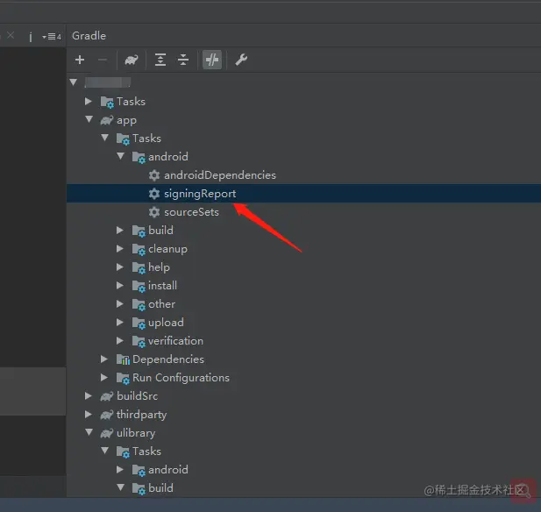
Task: Expand the other task group arrow
Action: click(x=120, y=303)
